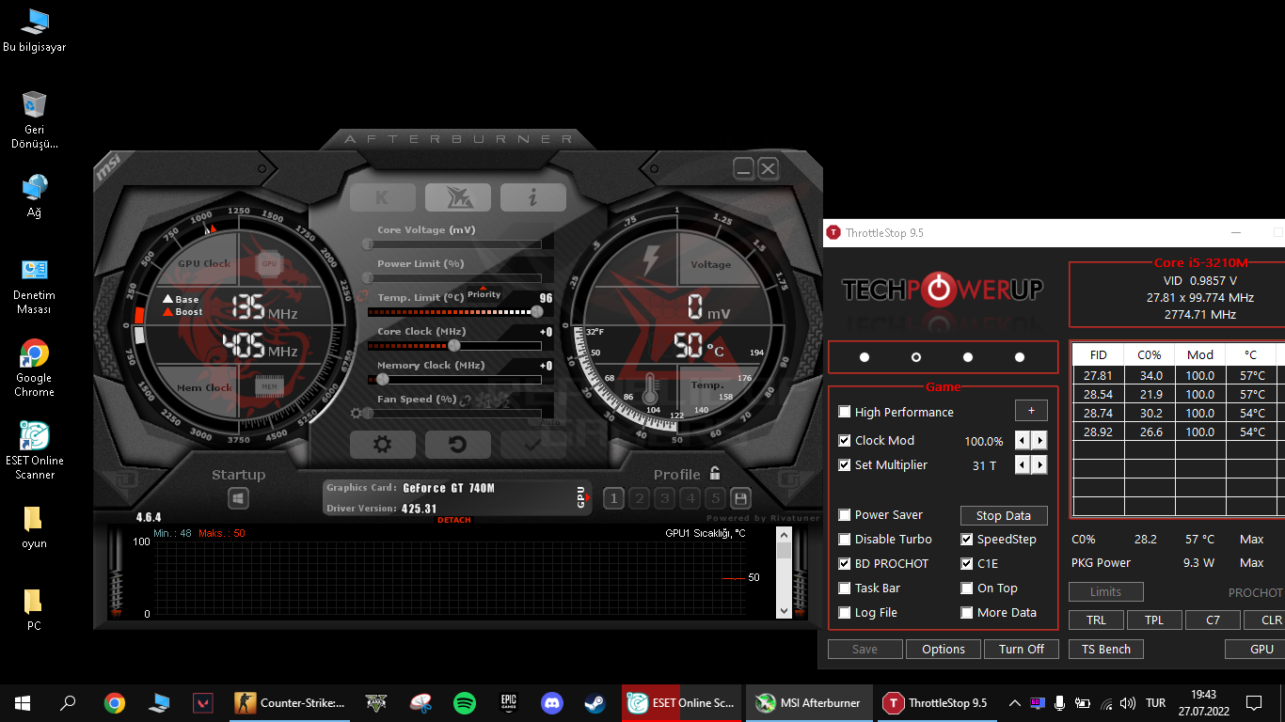The width and height of the screenshot is (1285, 722).
Task: Open the Kombustor K button in Afterburner
Action: tap(382, 197)
